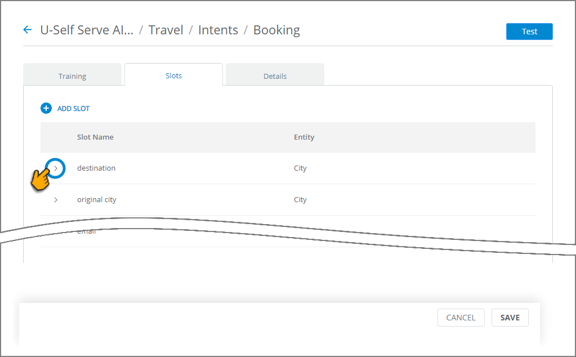Go to U-Self Serve AI breadcrumb
576x357 pixels.
pos(87,30)
